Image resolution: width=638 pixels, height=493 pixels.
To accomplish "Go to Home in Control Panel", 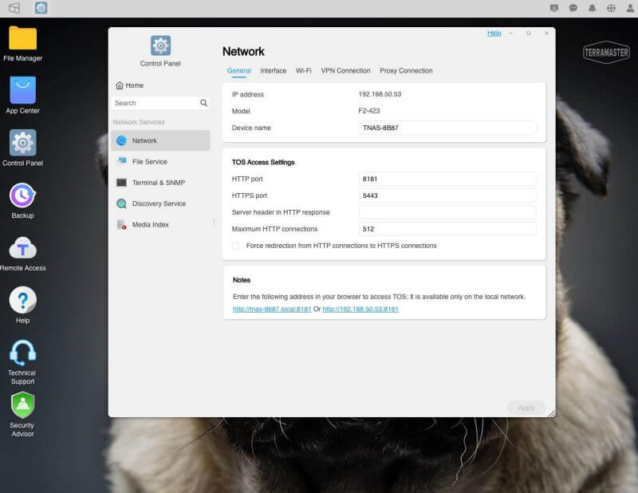I will point(129,85).
